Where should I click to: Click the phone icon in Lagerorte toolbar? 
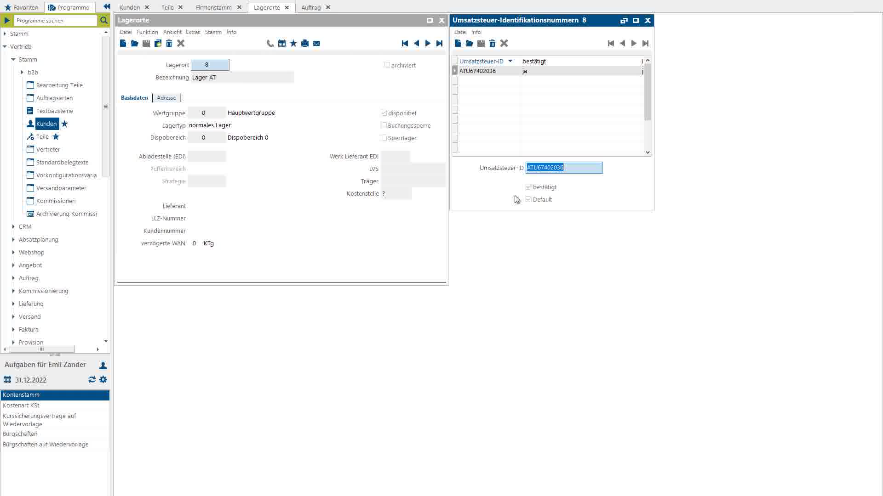pyautogui.click(x=270, y=43)
